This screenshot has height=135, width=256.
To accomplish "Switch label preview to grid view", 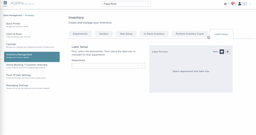I will click(x=227, y=52).
